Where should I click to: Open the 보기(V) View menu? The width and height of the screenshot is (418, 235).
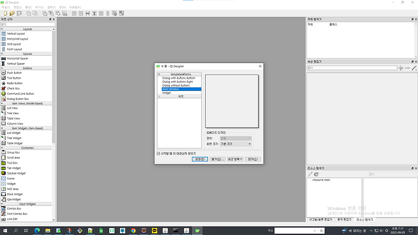click(x=39, y=7)
